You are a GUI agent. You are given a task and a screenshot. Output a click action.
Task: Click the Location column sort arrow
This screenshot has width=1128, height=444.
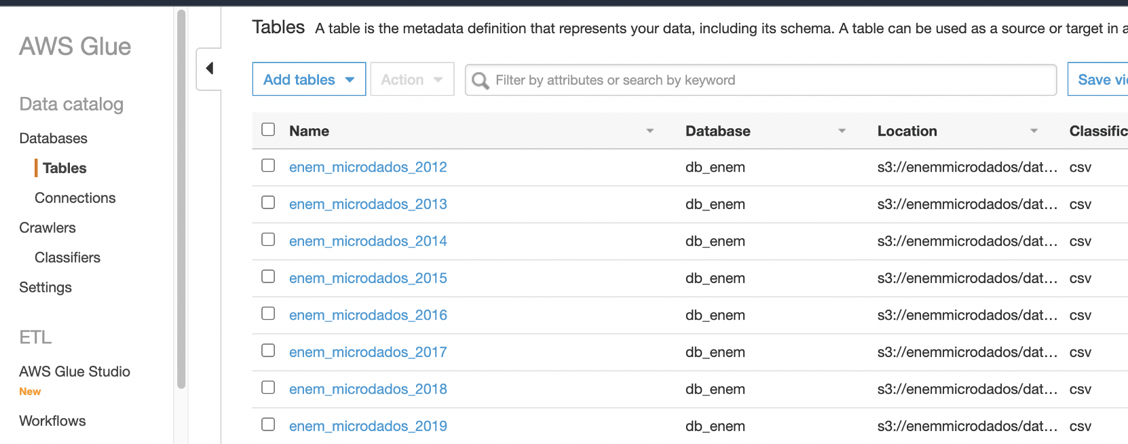tap(1034, 131)
